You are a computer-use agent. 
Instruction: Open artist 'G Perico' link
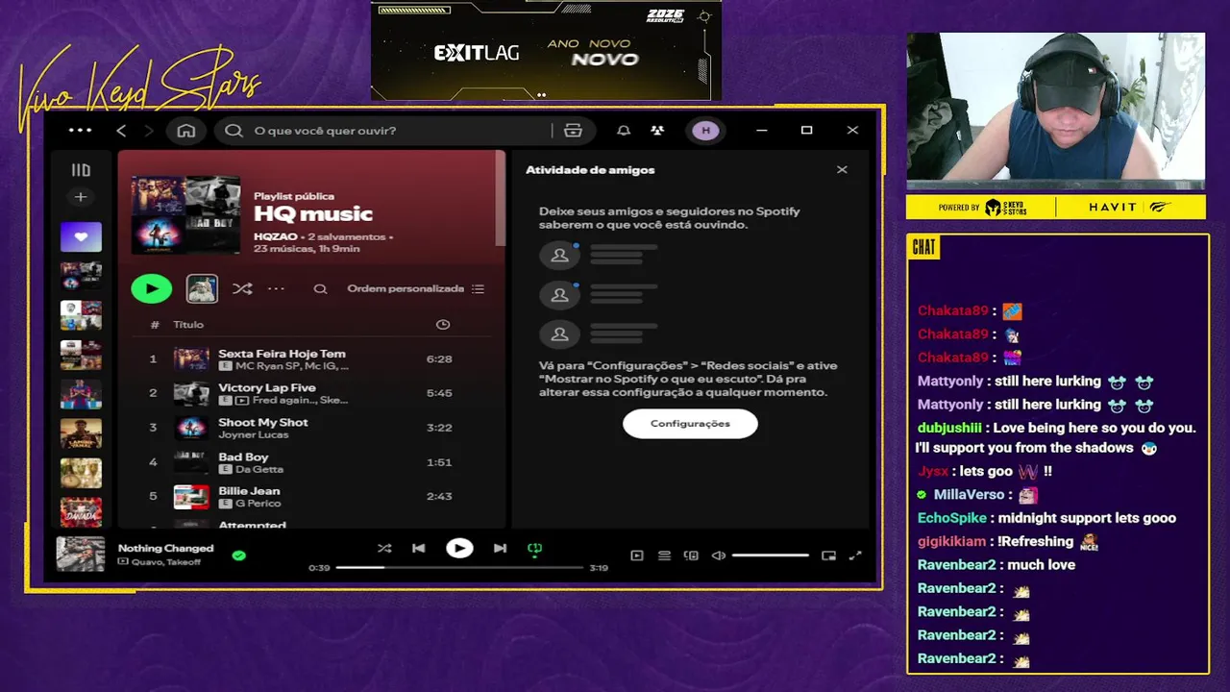pos(257,504)
